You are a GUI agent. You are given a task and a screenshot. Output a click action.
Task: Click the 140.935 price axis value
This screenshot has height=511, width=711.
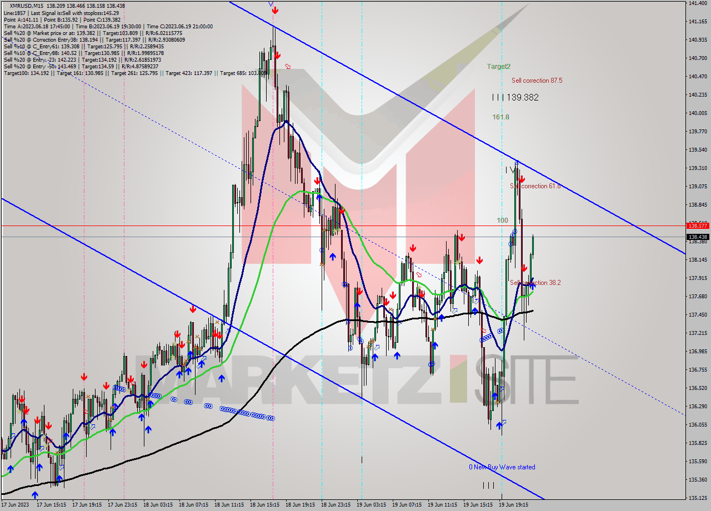pos(697,40)
